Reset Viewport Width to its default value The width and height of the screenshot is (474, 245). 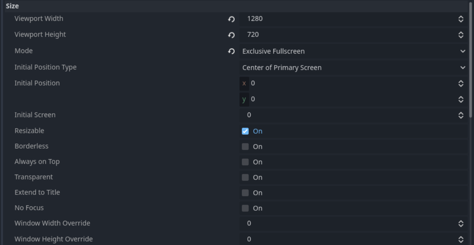coord(231,19)
